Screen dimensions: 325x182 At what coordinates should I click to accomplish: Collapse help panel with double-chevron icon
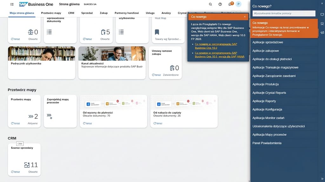[x=322, y=179]
